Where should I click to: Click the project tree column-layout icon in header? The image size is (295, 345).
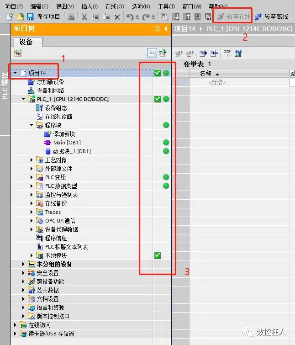tap(157, 29)
